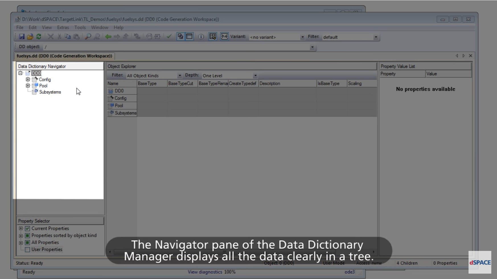Toggle the tree view pane toolbar button
Viewport: 497px width, 279px height.
[x=180, y=37]
